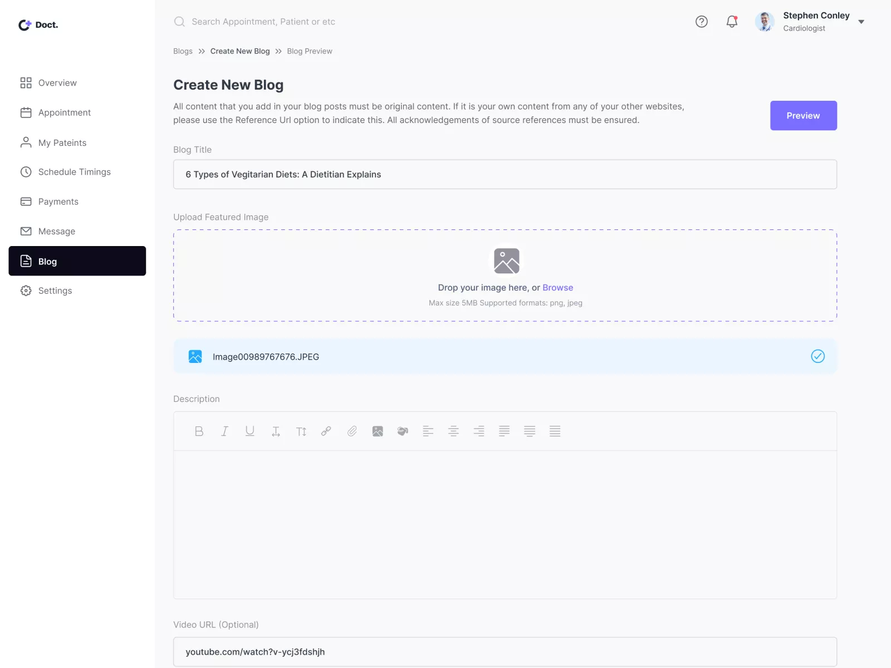Insert a hyperlink via chain icon
The width and height of the screenshot is (891, 668).
coord(326,431)
